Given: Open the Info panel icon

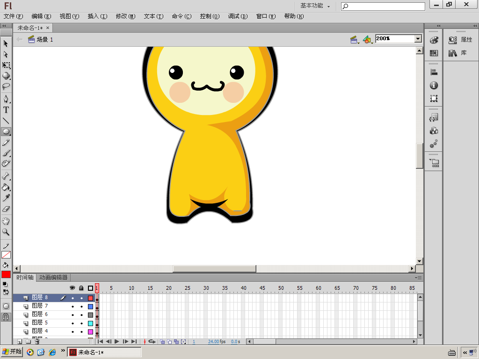Looking at the screenshot, I should [x=434, y=86].
